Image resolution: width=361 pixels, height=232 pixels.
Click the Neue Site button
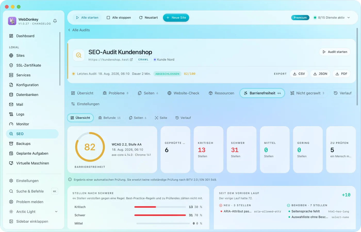(x=176, y=18)
